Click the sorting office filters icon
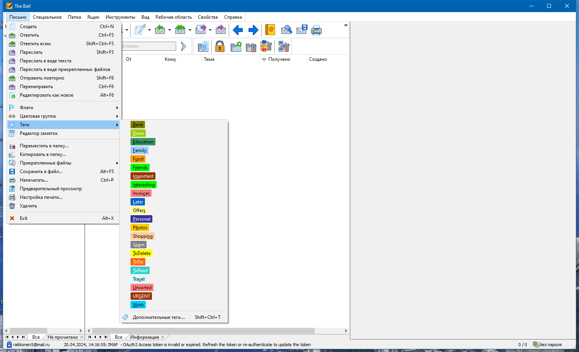The width and height of the screenshot is (579, 352). pos(266,46)
